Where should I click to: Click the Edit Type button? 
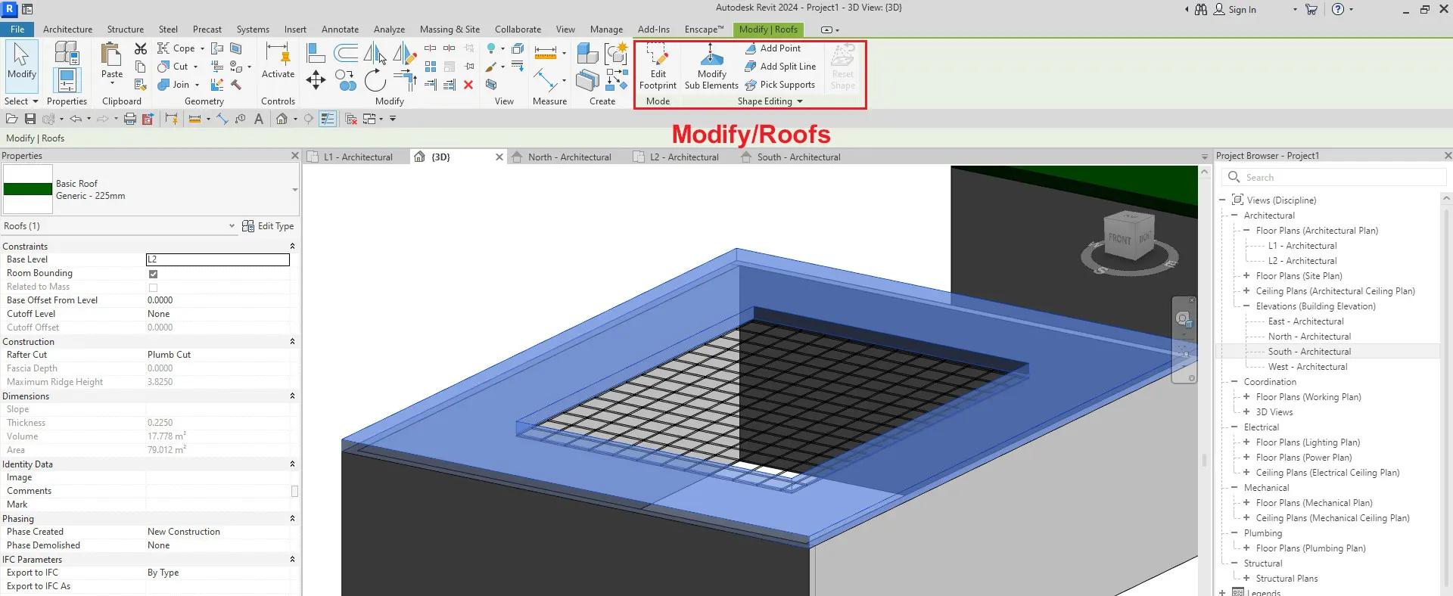coord(268,226)
